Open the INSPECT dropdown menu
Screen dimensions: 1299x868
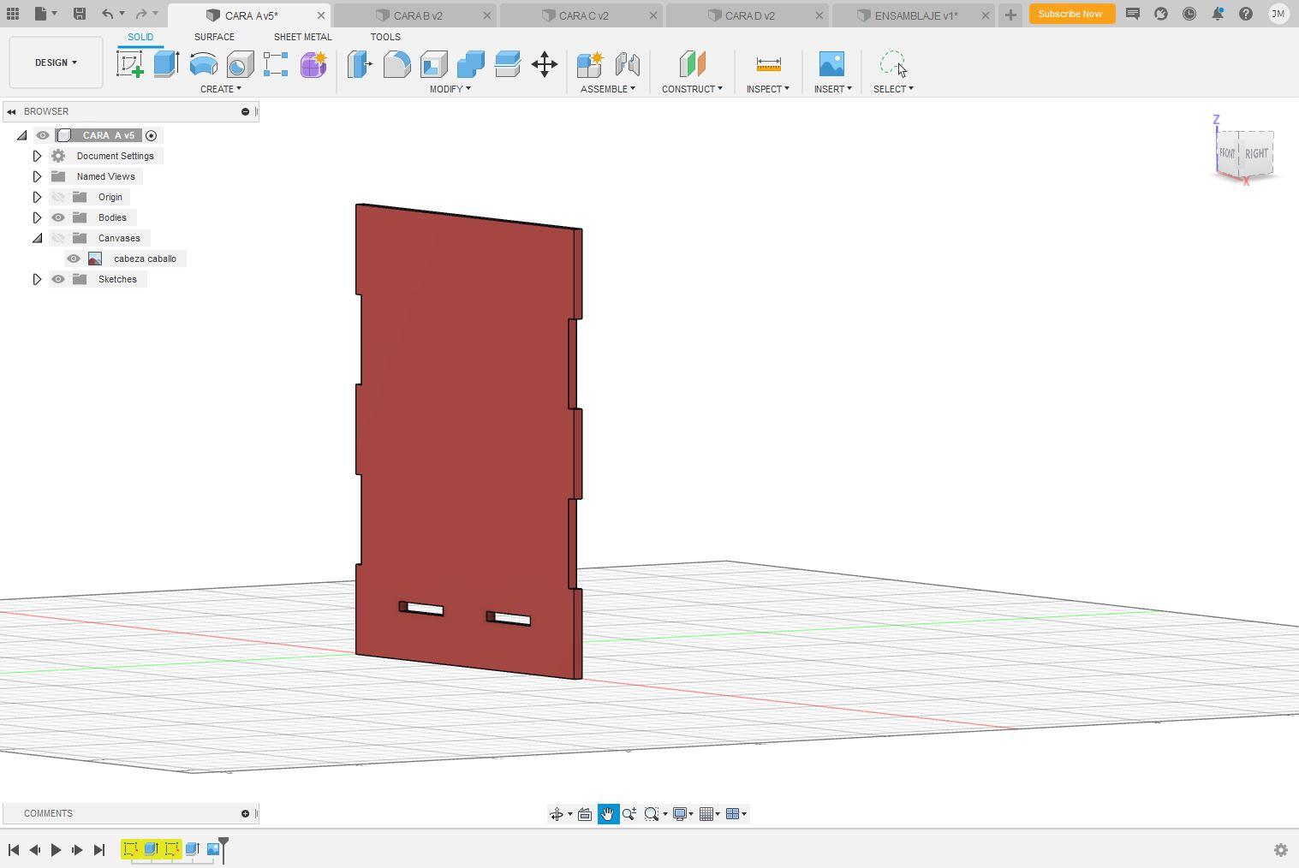pos(767,89)
